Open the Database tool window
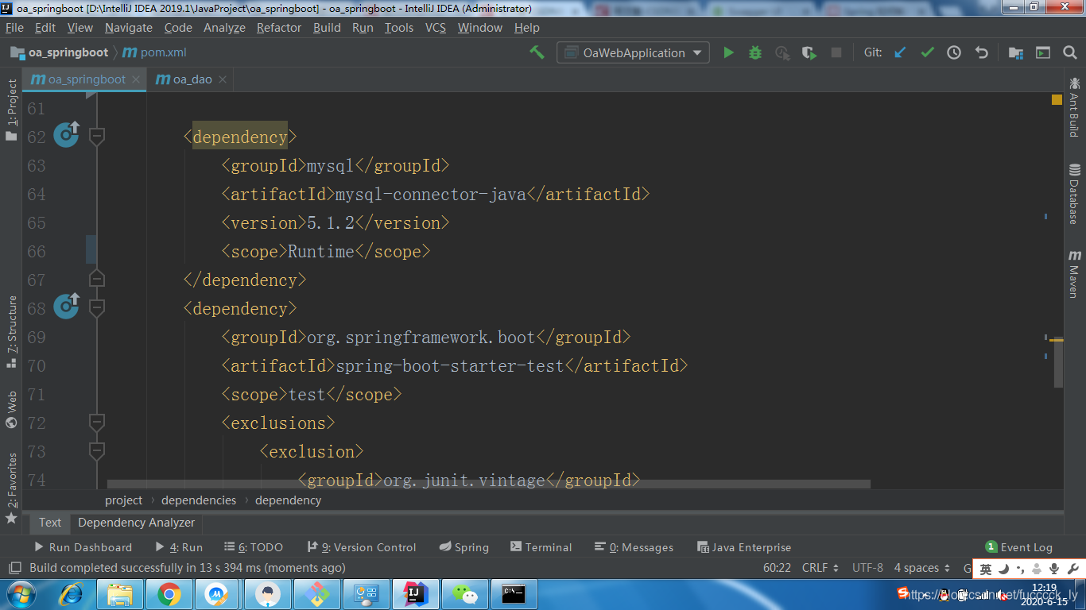The width and height of the screenshot is (1086, 610). pyautogui.click(x=1074, y=194)
